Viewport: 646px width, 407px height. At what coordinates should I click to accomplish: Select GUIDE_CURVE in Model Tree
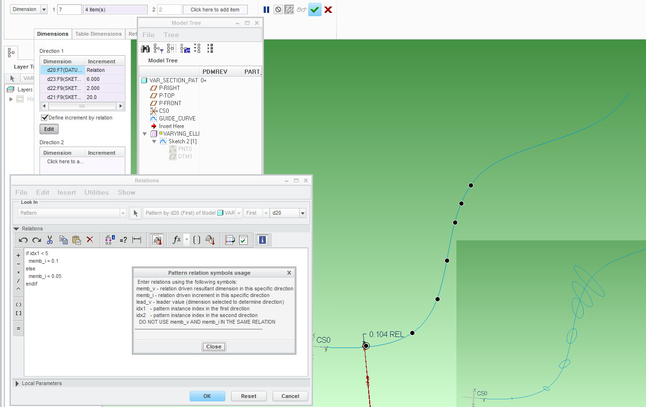click(x=177, y=119)
